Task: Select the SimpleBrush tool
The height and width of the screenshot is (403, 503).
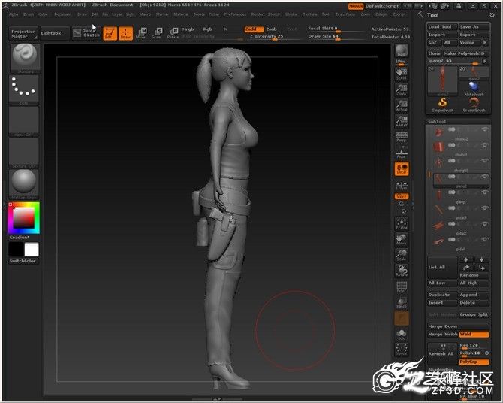Action: coord(442,105)
